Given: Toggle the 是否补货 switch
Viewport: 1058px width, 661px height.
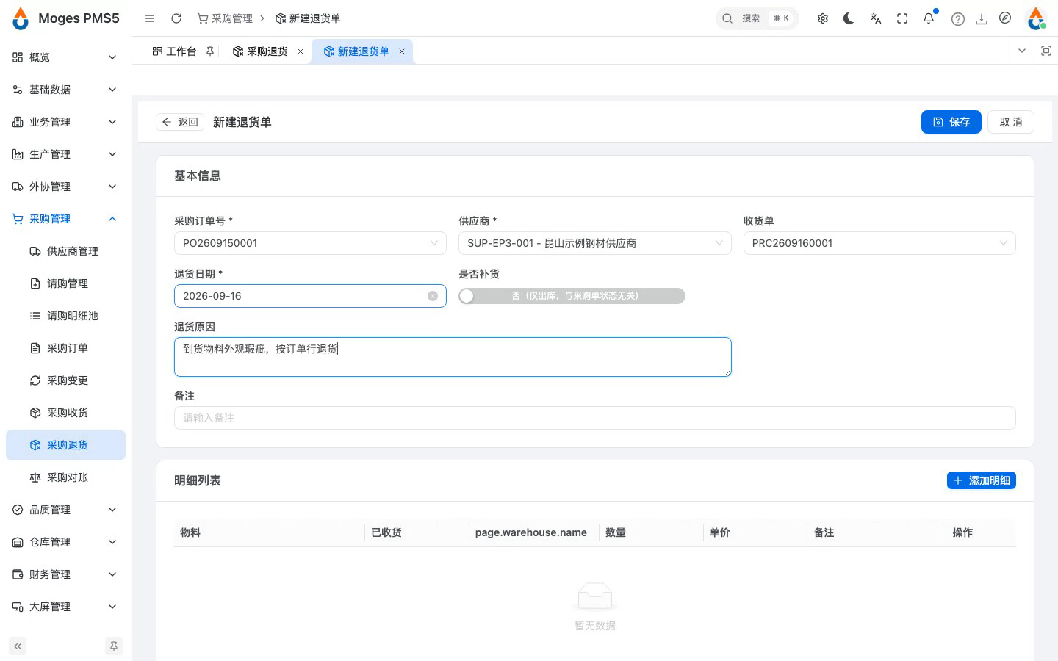Looking at the screenshot, I should (x=572, y=296).
